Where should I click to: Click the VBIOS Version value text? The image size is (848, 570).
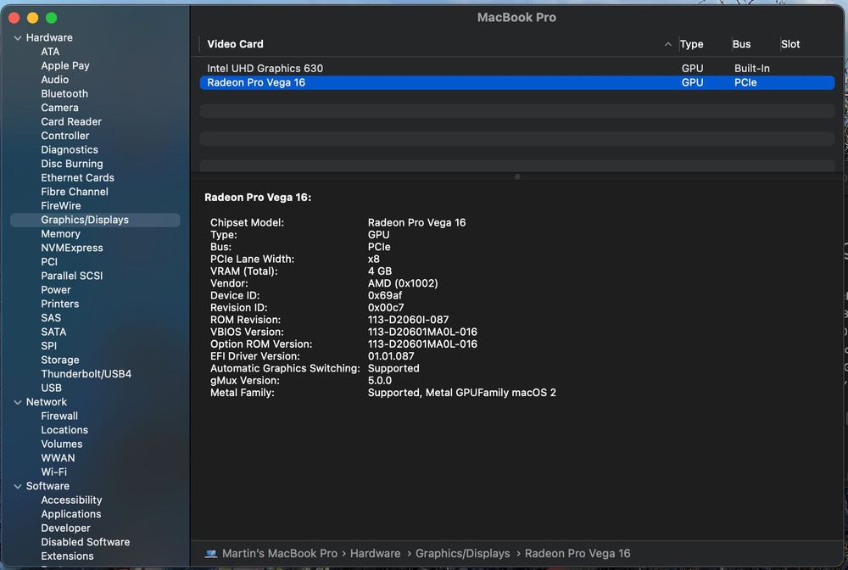tap(422, 332)
